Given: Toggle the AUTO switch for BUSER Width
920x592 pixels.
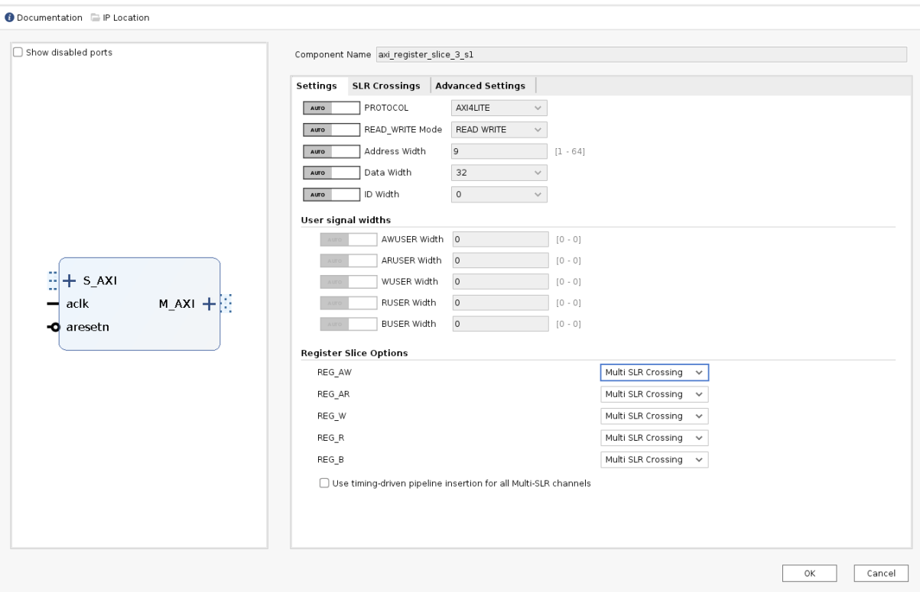Looking at the screenshot, I should point(349,324).
